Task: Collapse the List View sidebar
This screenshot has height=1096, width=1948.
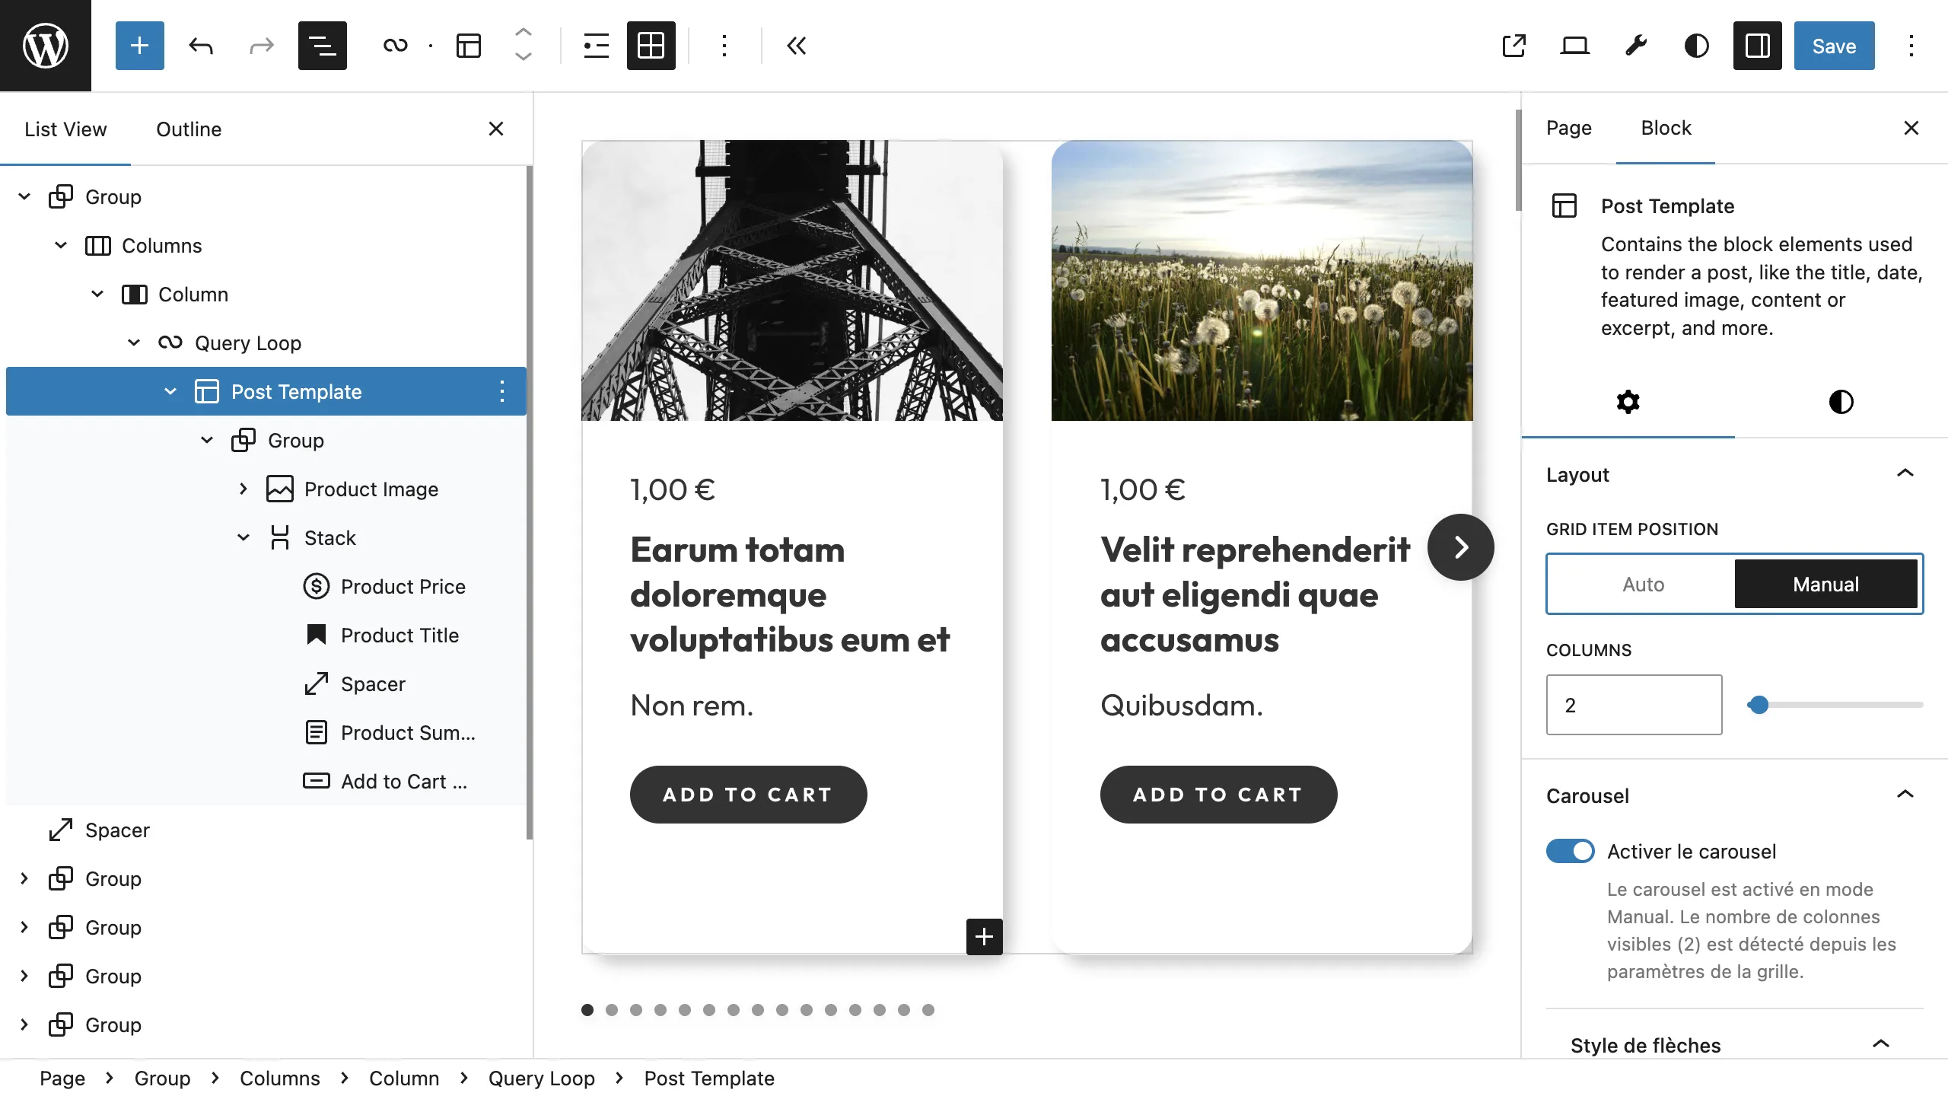Action: (x=496, y=129)
